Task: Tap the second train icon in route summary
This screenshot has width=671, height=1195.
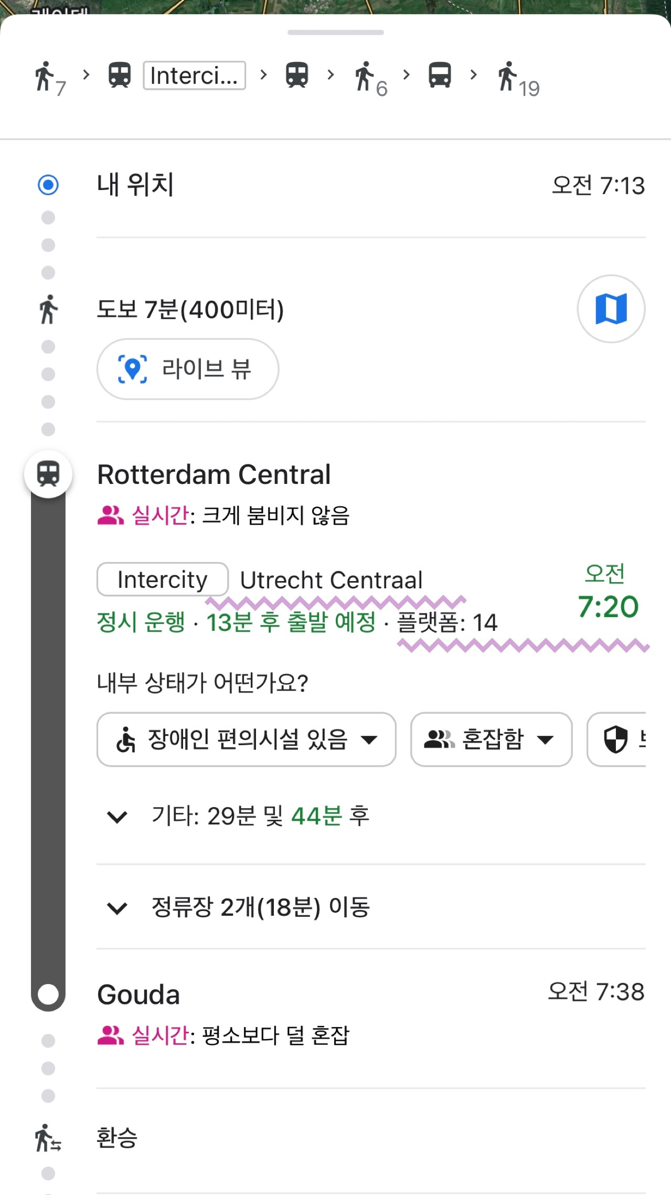Action: click(x=297, y=75)
